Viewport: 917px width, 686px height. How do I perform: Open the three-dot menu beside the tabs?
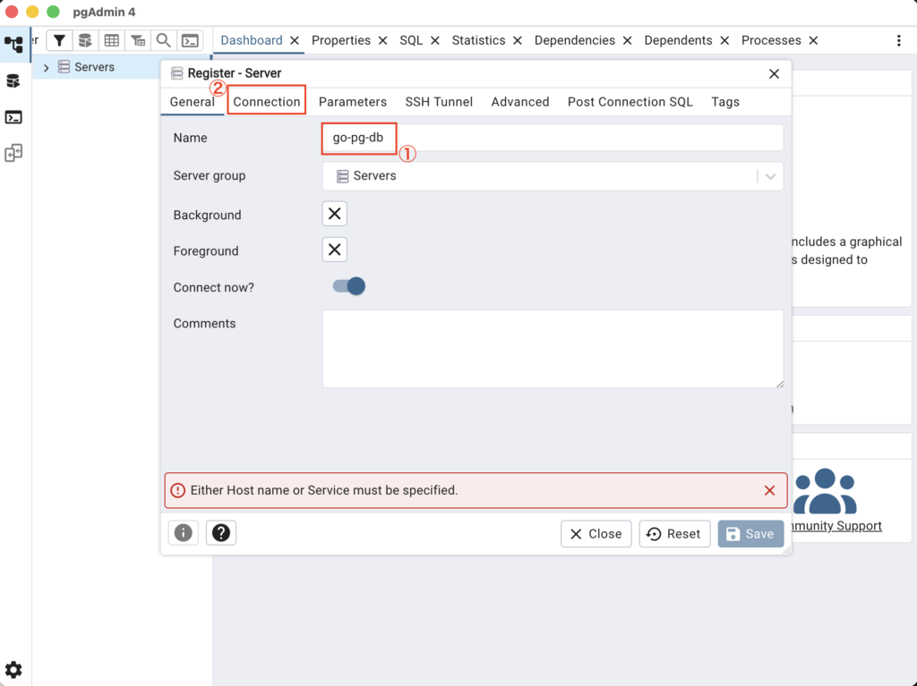tap(899, 40)
